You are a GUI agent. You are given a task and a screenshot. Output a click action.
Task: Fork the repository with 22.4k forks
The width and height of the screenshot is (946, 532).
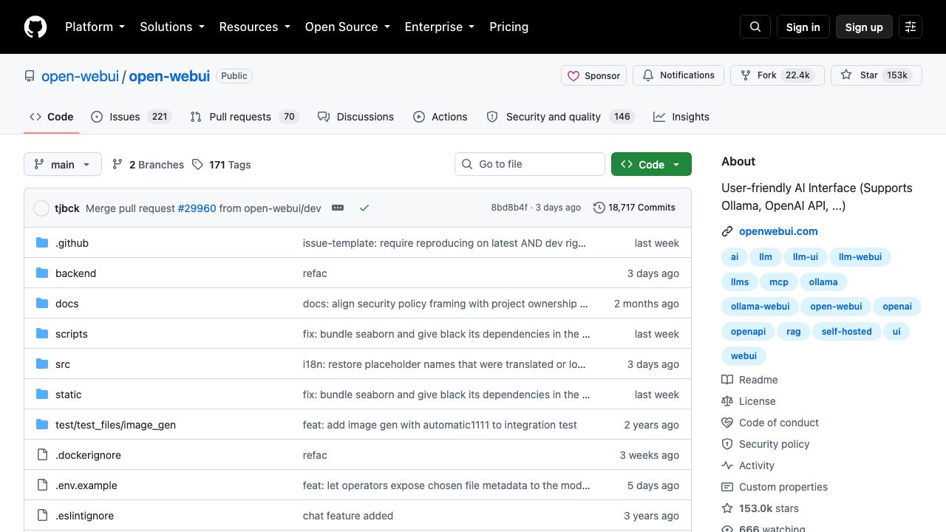pyautogui.click(x=777, y=75)
